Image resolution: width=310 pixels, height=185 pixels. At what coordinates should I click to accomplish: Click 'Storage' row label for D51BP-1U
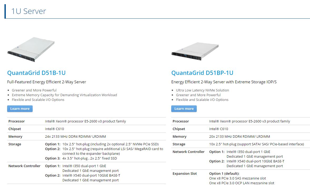[x=179, y=144]
